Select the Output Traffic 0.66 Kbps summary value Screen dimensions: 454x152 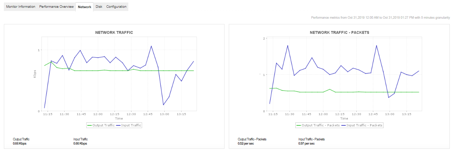point(20,144)
